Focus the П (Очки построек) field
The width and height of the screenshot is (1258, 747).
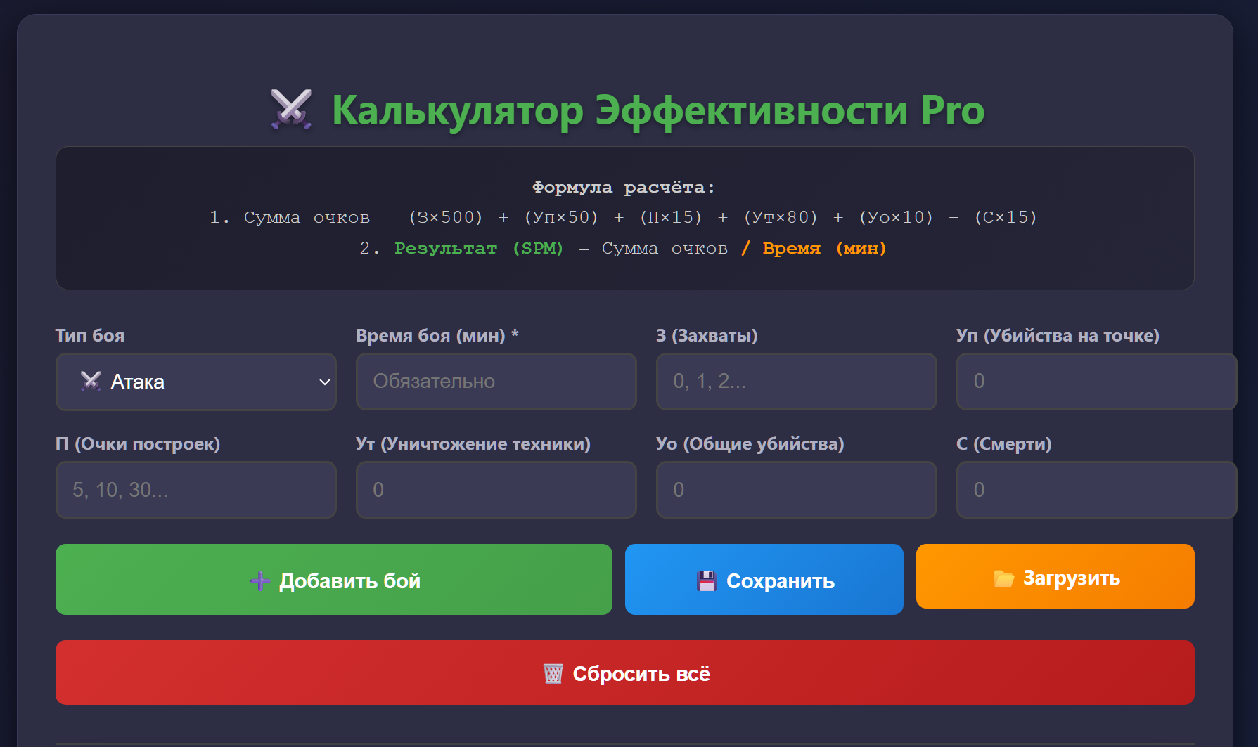point(195,490)
